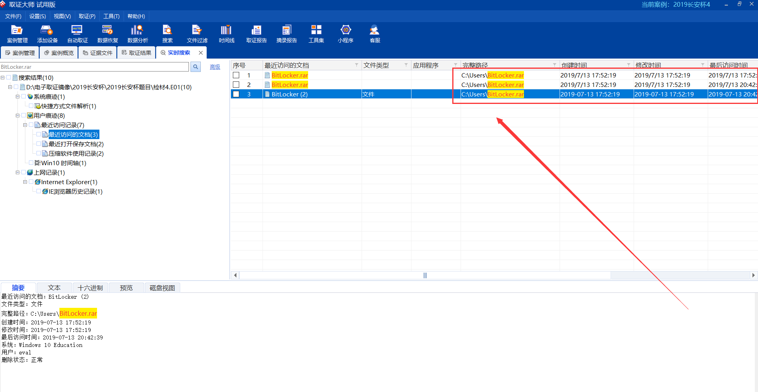
Task: Check the 最近访问记录(7) tree checkbox
Action: (x=31, y=125)
